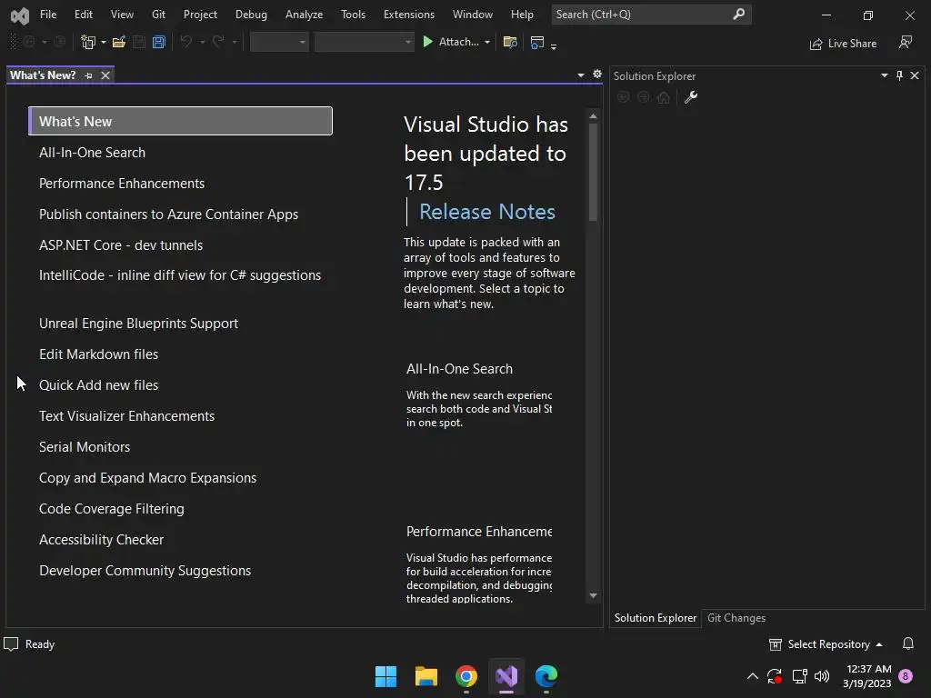Show hidden system tray icons
This screenshot has height=698, width=931.
point(752,676)
